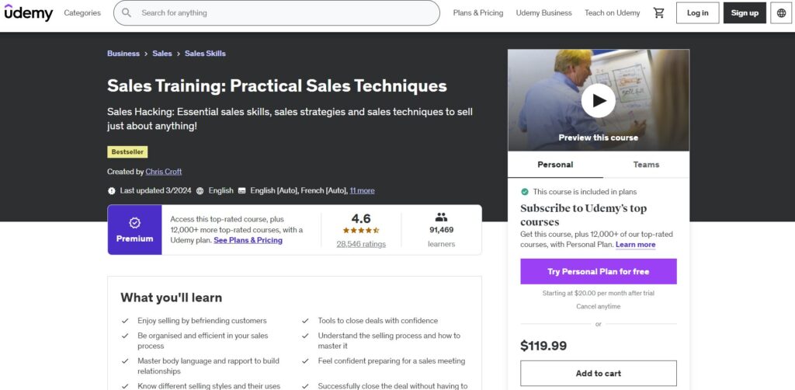The image size is (795, 390).
Task: Open instructor Chris Croft profile
Action: point(164,172)
